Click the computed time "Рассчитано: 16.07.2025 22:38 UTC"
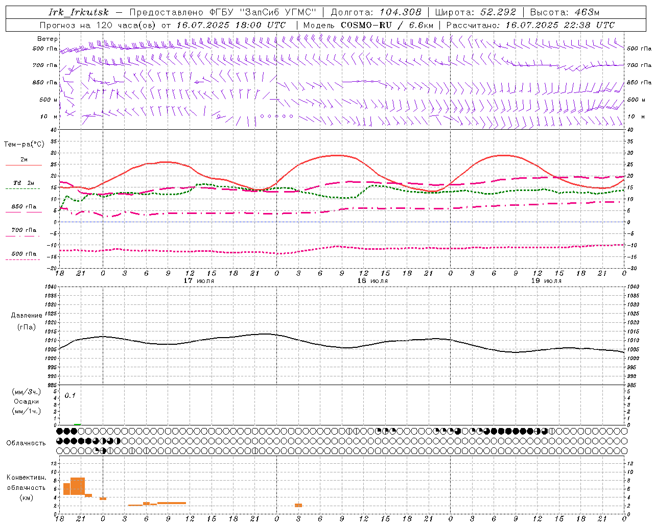This screenshot has width=654, height=523. 530,25
